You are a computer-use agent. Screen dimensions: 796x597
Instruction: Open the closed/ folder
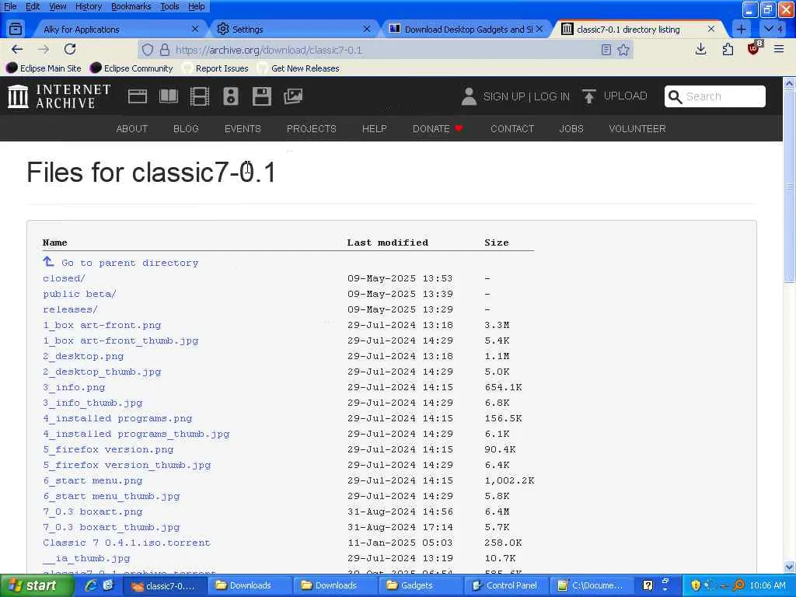click(x=64, y=279)
